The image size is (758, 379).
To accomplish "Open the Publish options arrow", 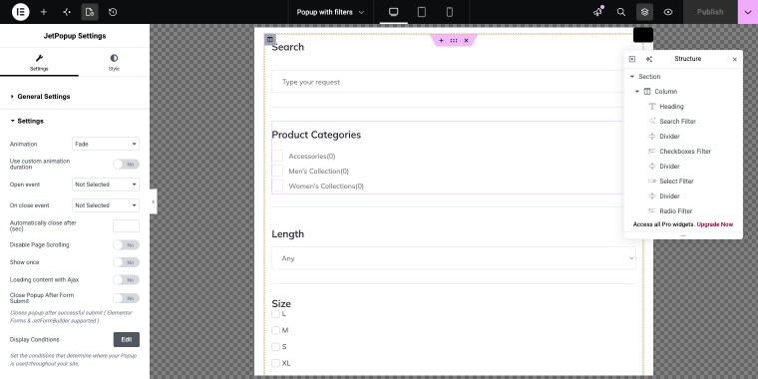I will [x=748, y=12].
